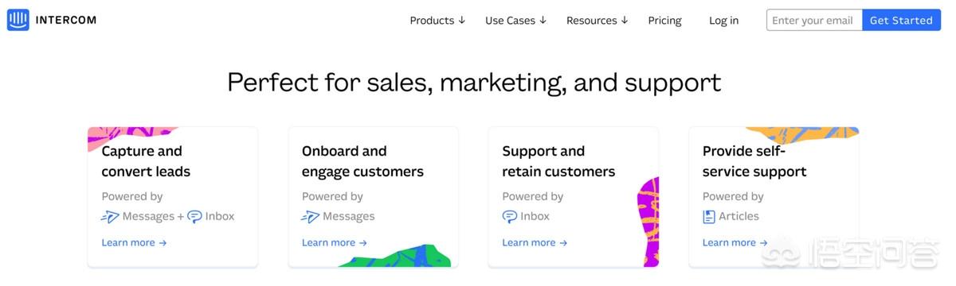Open the Use Cases dropdown
This screenshot has width=956, height=286.
[515, 21]
